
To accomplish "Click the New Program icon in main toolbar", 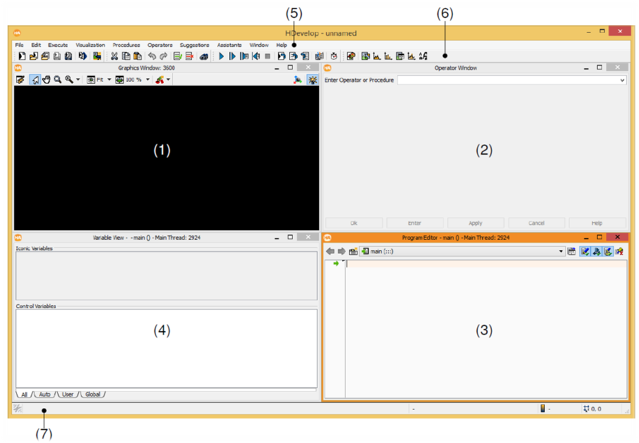I will 22,56.
